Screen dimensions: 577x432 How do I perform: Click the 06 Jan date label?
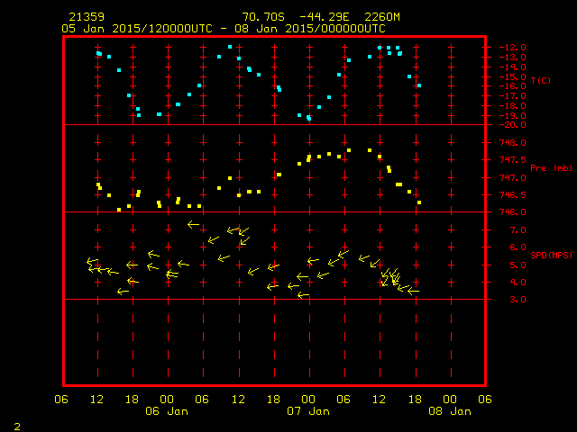[167, 411]
